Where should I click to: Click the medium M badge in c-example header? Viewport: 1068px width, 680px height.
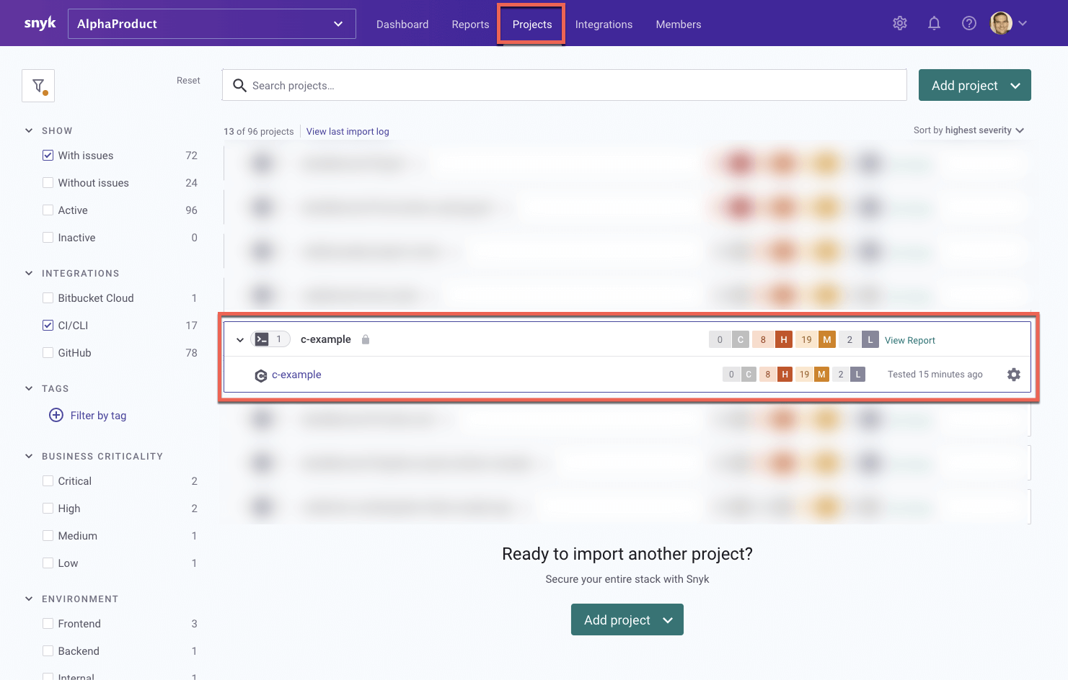pos(827,339)
